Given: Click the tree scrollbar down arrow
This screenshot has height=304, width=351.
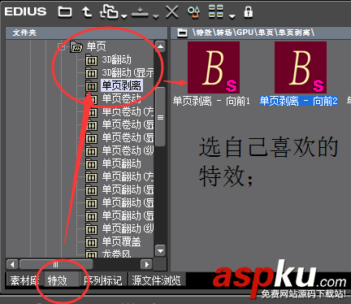Looking at the screenshot, I should click(160, 250).
